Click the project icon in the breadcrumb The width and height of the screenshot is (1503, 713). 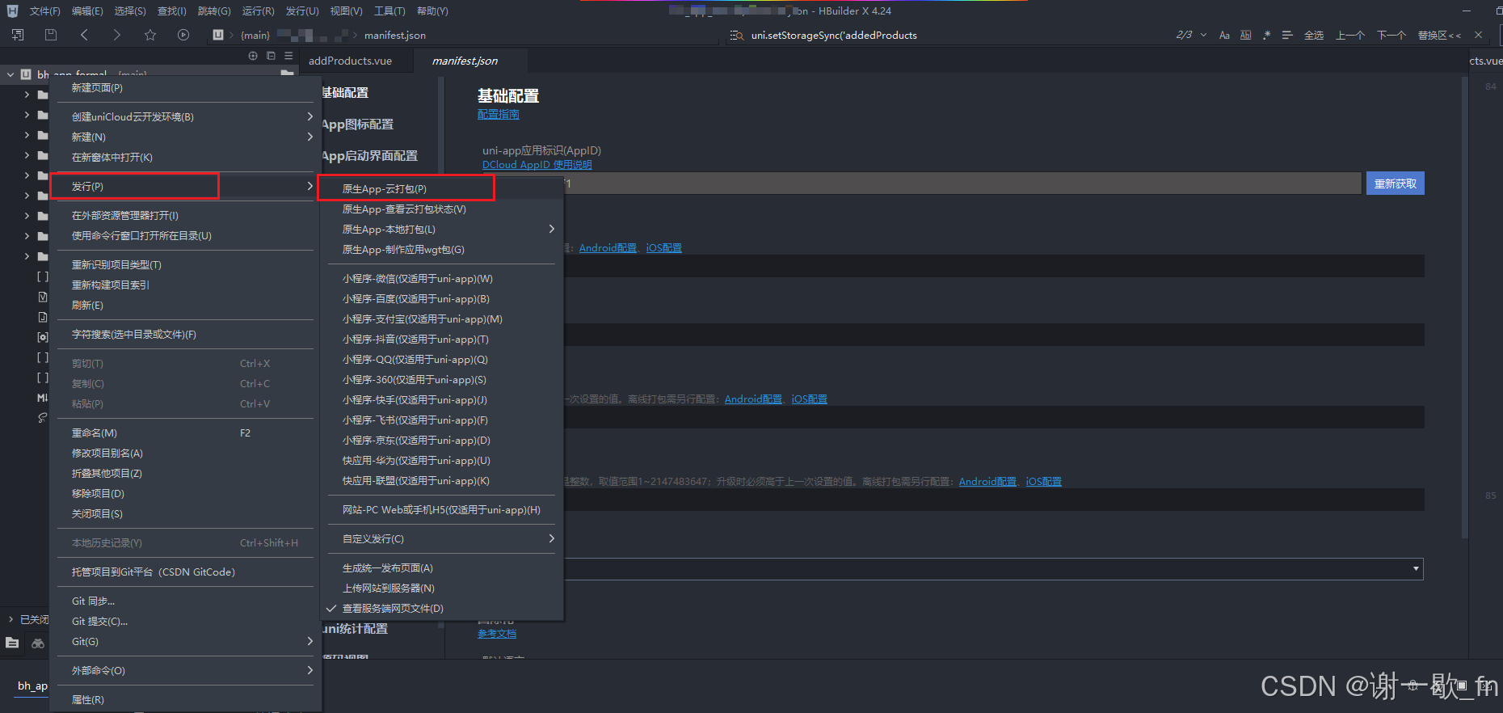click(x=218, y=35)
